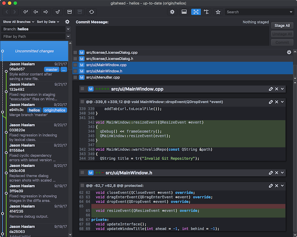Viewport: 297px width, 237px height.
Task: Click the Pull arrow icon
Action: click(x=36, y=12)
